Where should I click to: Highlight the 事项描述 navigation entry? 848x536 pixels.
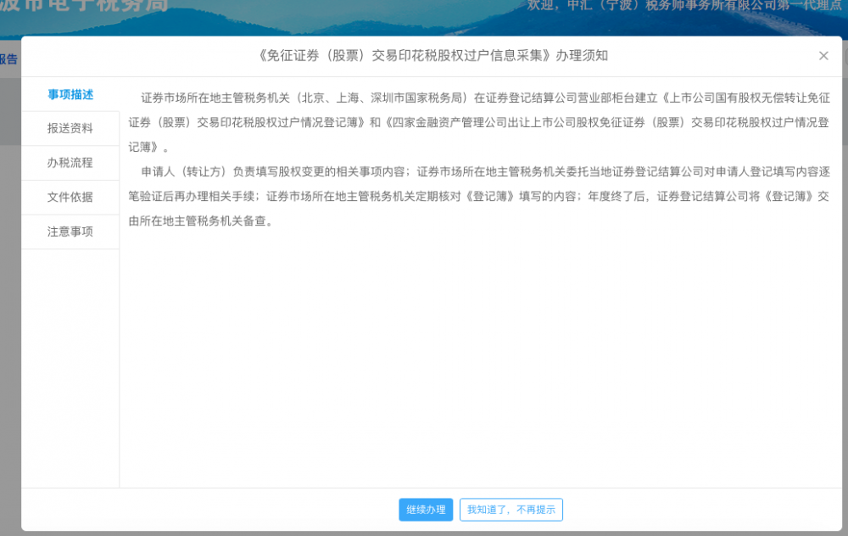(70, 95)
